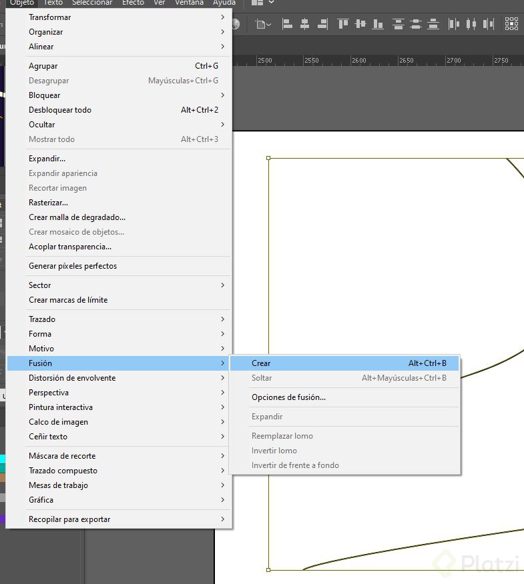The height and width of the screenshot is (584, 524).
Task: Open the Trazado compuesto submenu
Action: 119,471
